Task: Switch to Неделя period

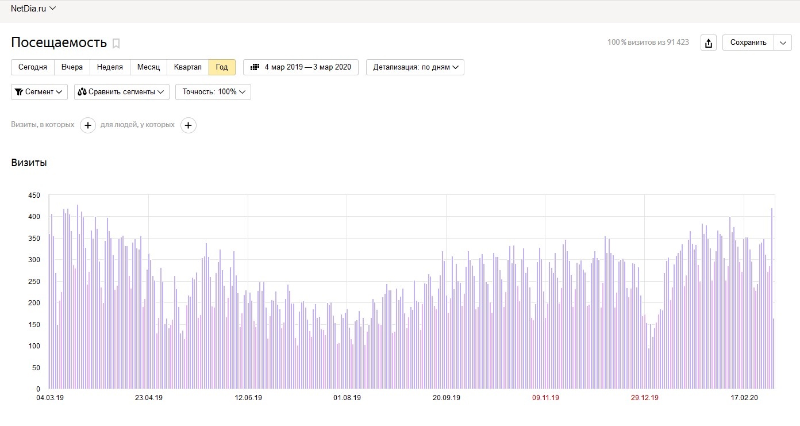Action: tap(110, 67)
